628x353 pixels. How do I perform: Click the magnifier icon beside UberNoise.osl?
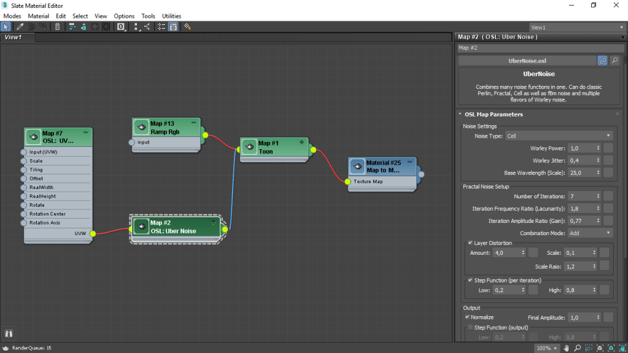[x=614, y=61]
